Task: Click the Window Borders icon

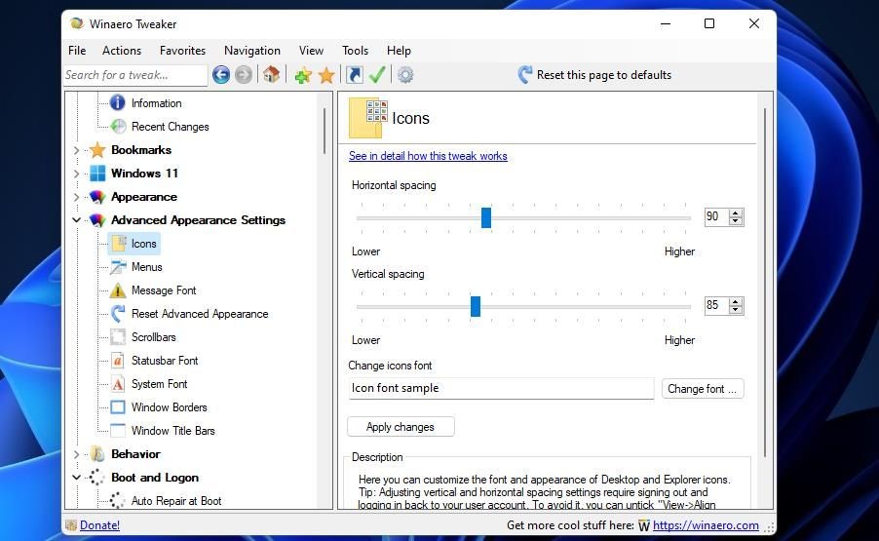Action: coord(118,407)
